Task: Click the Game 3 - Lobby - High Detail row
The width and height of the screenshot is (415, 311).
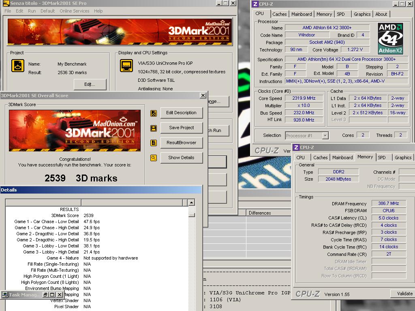Action: pyautogui.click(x=97, y=252)
